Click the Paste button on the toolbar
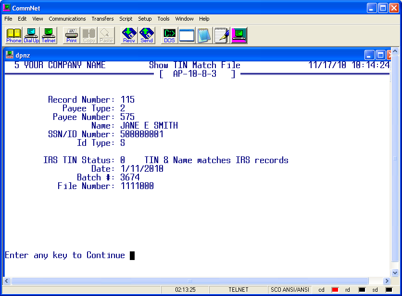This screenshot has height=296, width=402. pos(106,35)
